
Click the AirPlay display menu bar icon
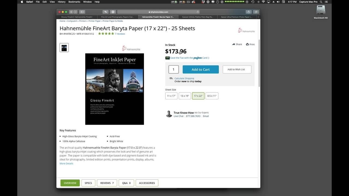268,2
